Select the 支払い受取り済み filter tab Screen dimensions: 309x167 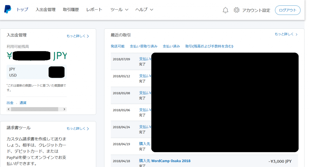pyautogui.click(x=144, y=46)
